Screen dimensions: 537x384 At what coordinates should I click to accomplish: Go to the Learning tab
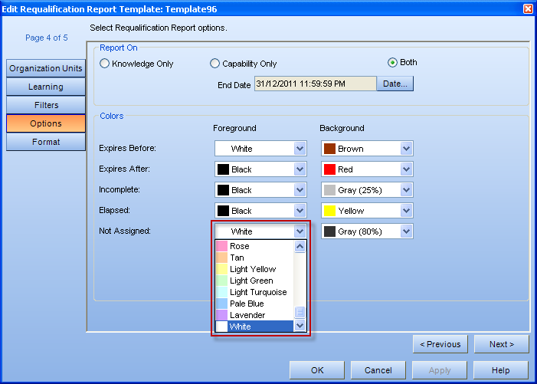46,87
